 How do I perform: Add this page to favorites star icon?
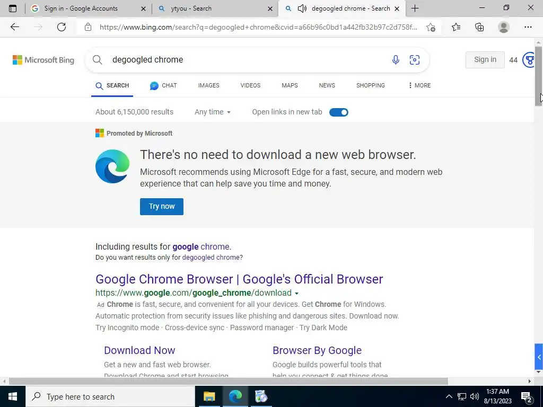click(x=431, y=27)
